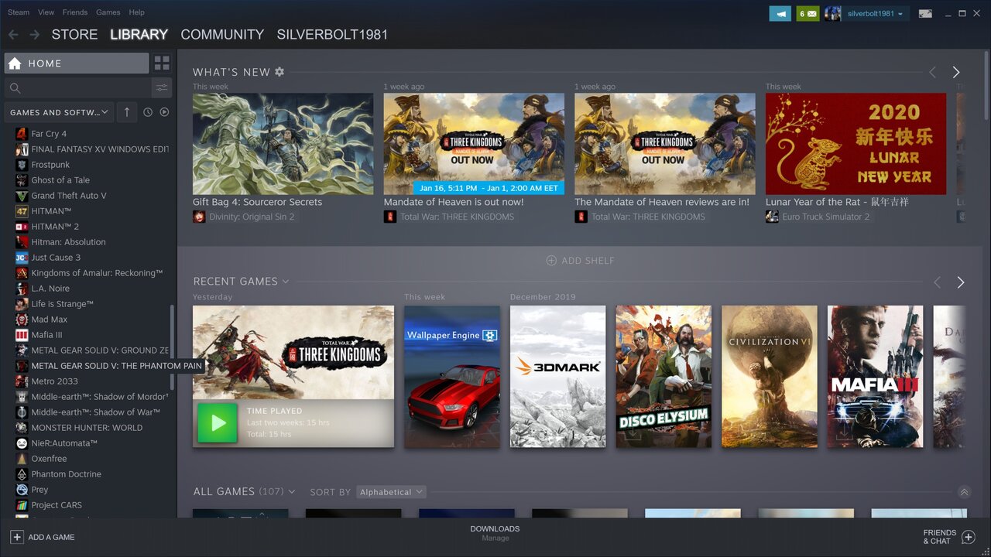Open the SILVERBOLT1981 profile tab

click(332, 35)
